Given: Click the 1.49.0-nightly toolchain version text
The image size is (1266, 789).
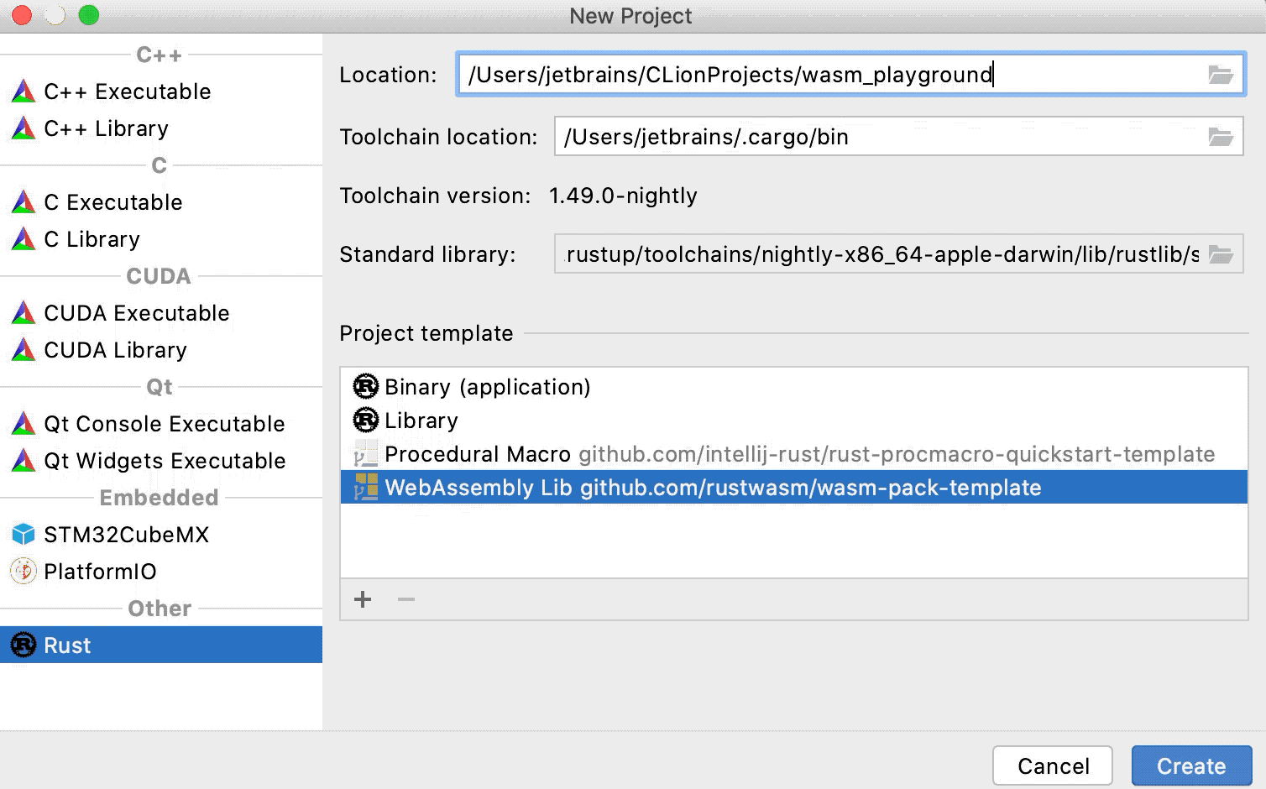Looking at the screenshot, I should point(623,196).
